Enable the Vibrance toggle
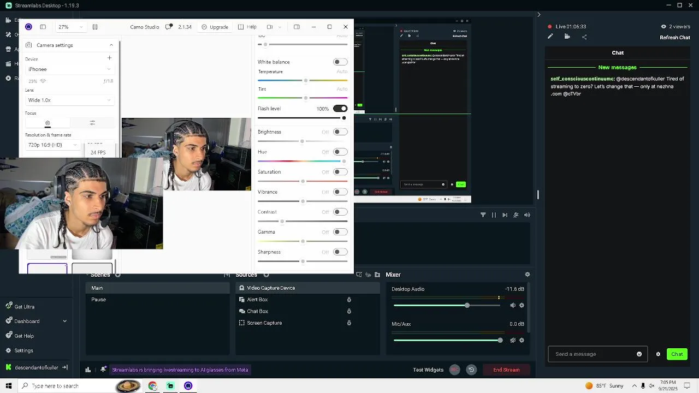The width and height of the screenshot is (699, 393). click(340, 192)
